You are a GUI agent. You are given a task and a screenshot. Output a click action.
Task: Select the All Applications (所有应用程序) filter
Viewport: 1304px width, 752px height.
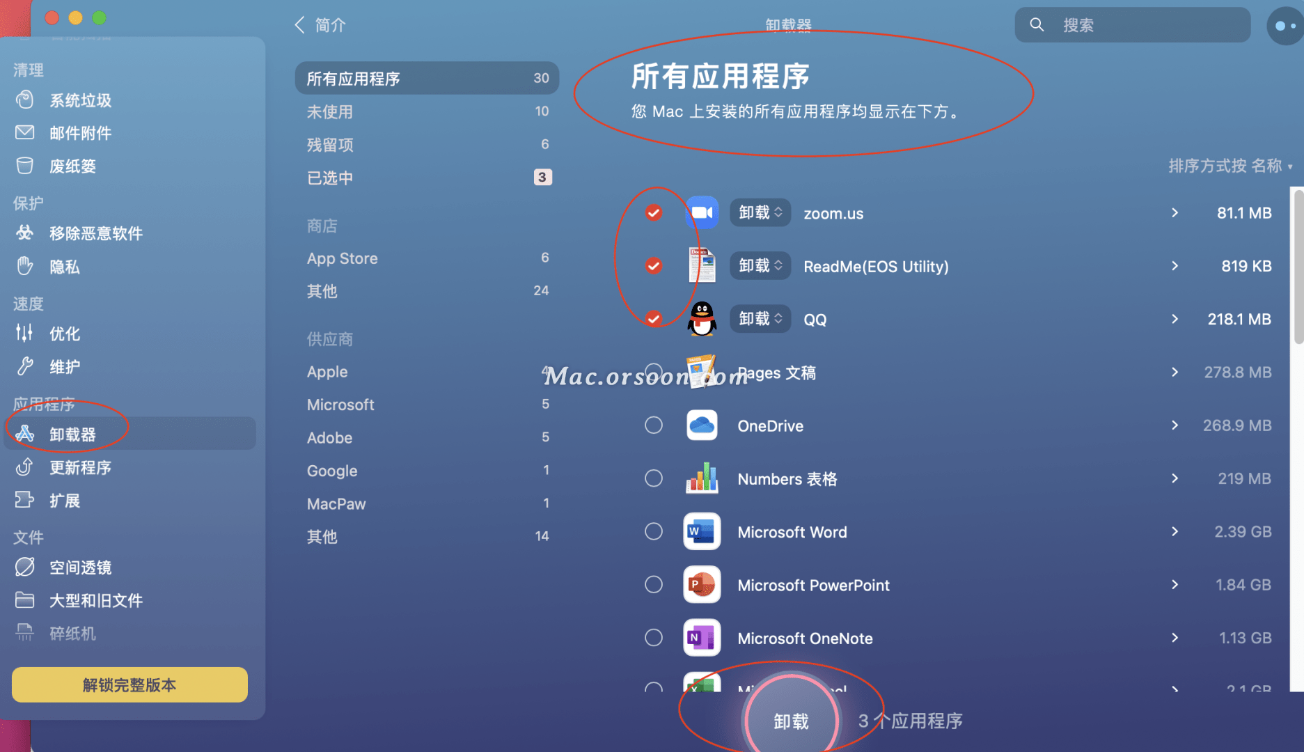pyautogui.click(x=427, y=78)
